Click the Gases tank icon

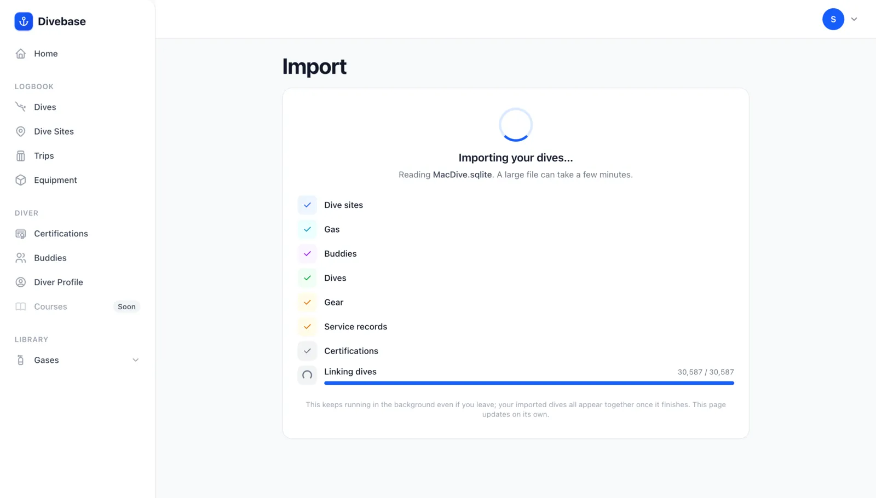pyautogui.click(x=21, y=360)
